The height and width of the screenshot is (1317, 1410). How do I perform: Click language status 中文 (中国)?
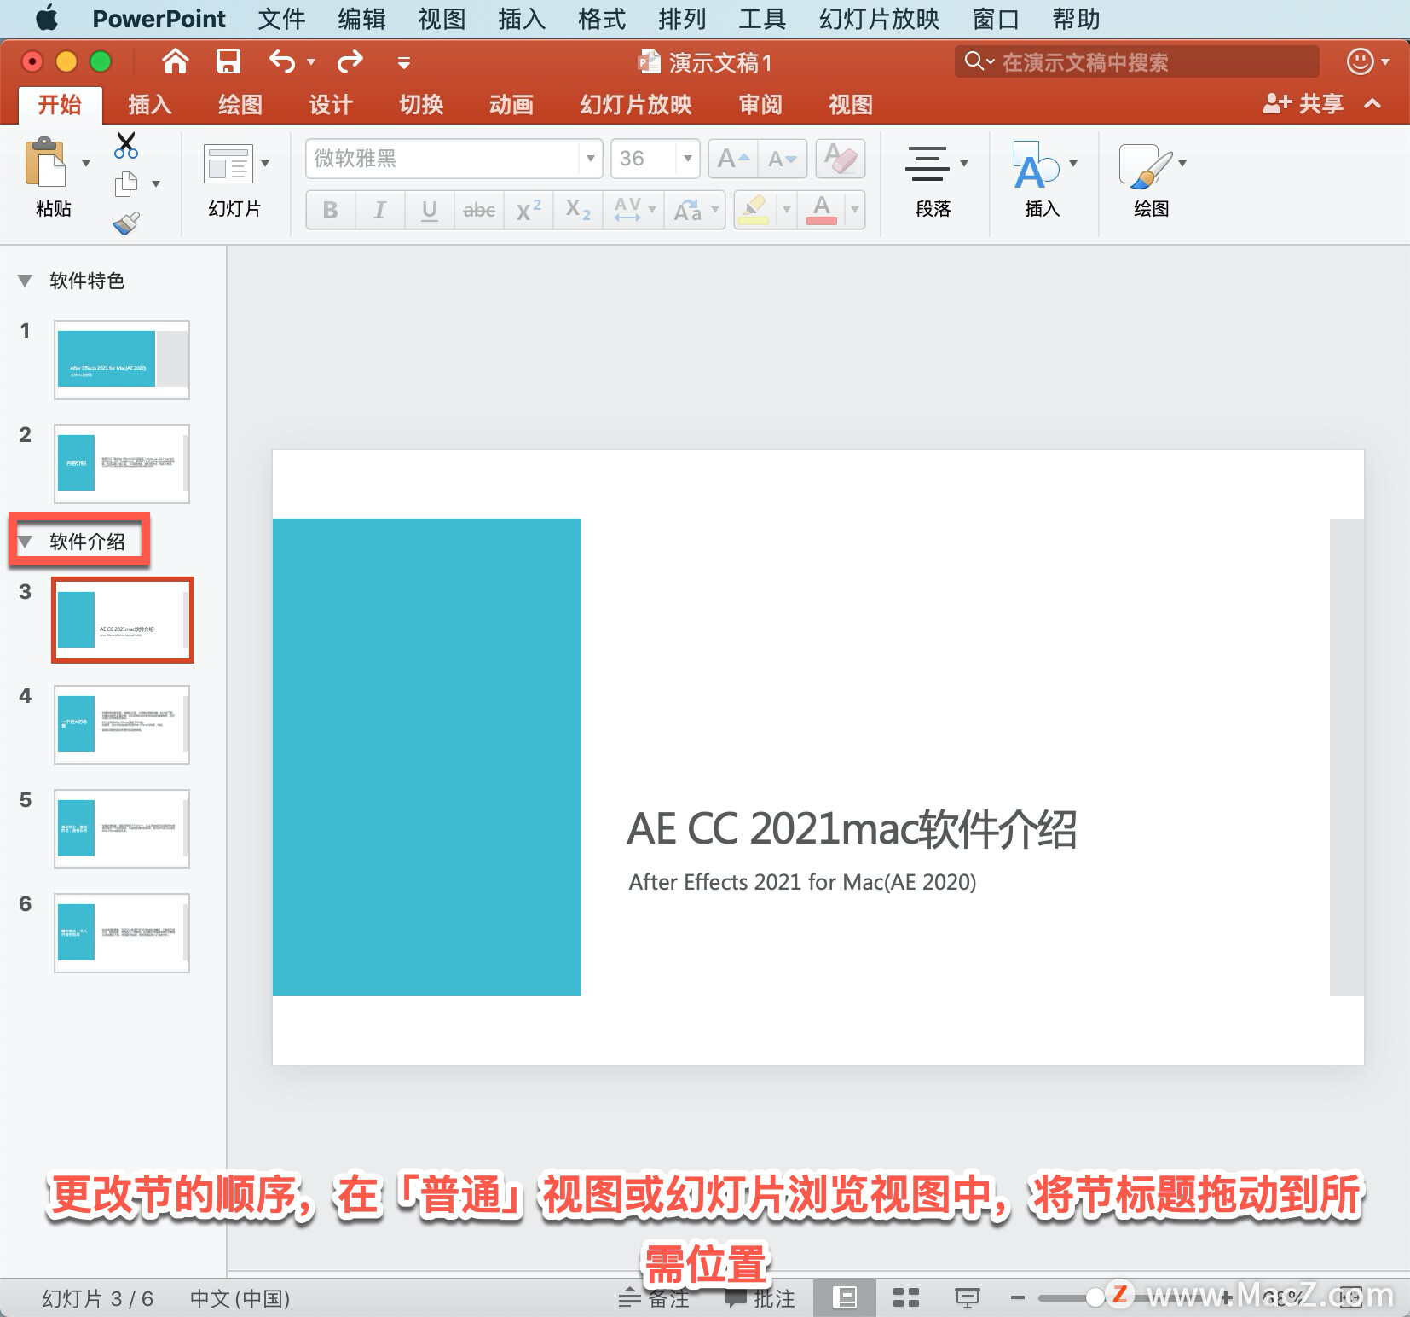coord(240,1298)
